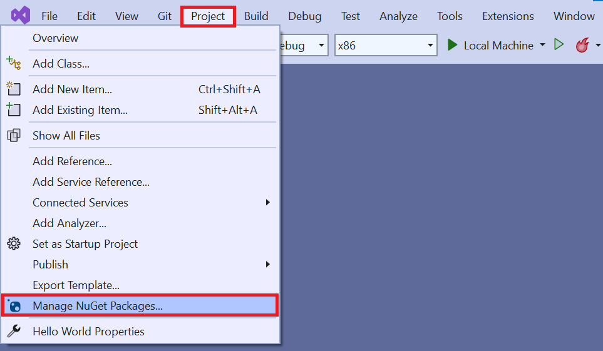Choose Add Service Reference... entry
The image size is (603, 351).
[140, 182]
